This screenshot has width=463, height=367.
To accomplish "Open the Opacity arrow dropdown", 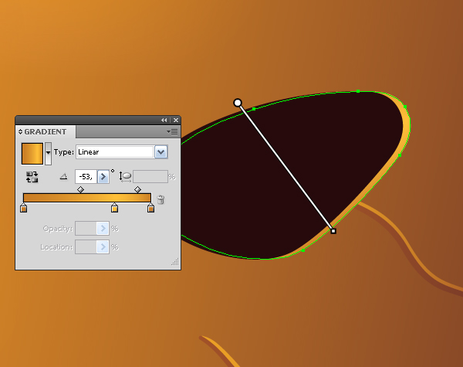I will (x=103, y=228).
